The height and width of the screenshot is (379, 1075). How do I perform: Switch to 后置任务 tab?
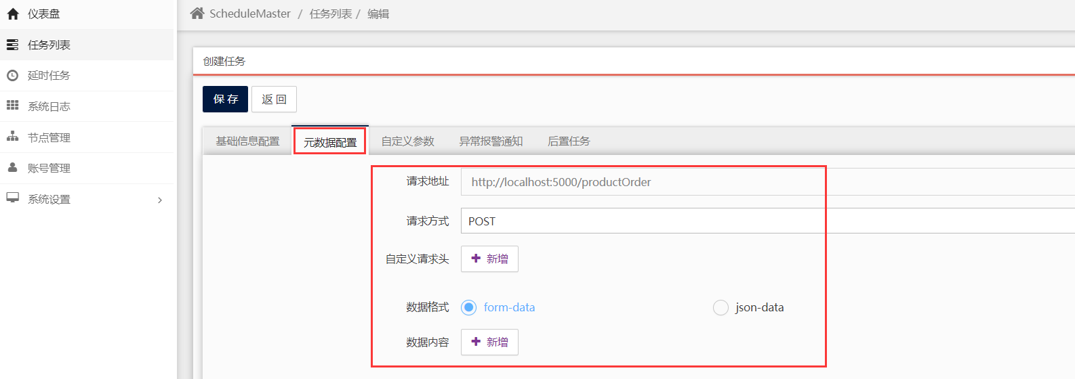[x=569, y=141]
